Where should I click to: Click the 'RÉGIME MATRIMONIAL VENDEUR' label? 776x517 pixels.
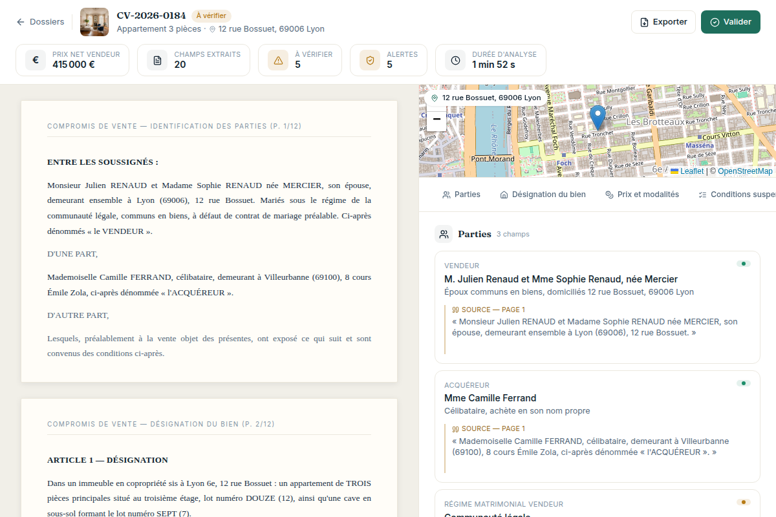(504, 504)
